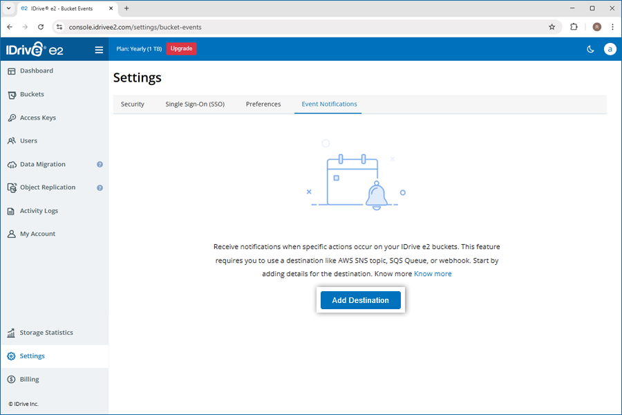This screenshot has height=415, width=622.
Task: Open Activity Logs in sidebar
Action: pos(39,211)
